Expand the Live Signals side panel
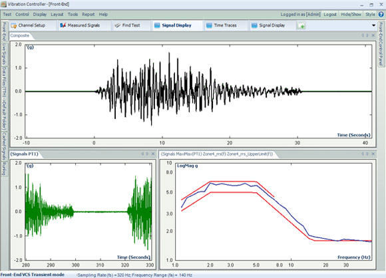 4,54
